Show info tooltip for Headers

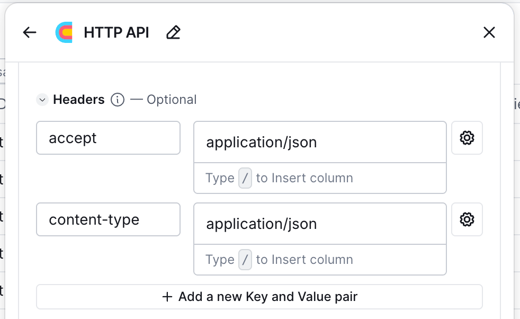[x=118, y=100]
